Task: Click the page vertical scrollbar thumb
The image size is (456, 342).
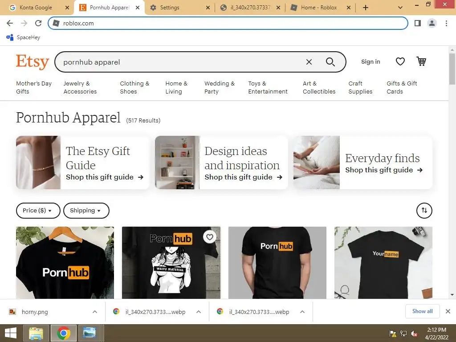Action: [x=452, y=69]
